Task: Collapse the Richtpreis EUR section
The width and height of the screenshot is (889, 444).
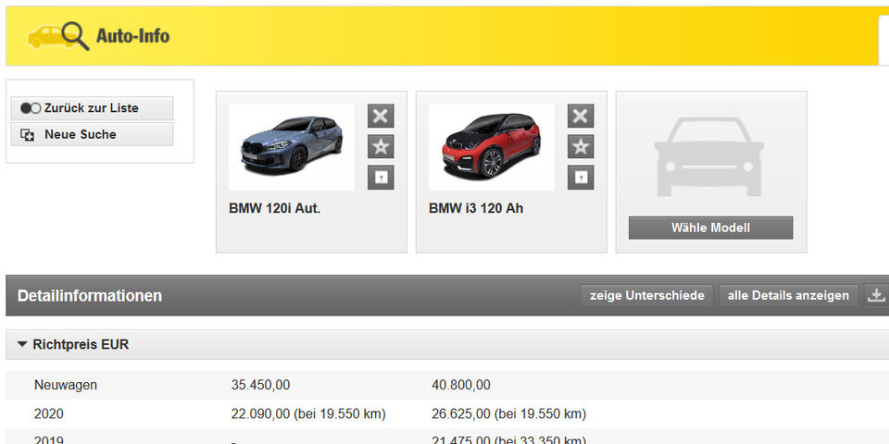Action: click(x=22, y=344)
